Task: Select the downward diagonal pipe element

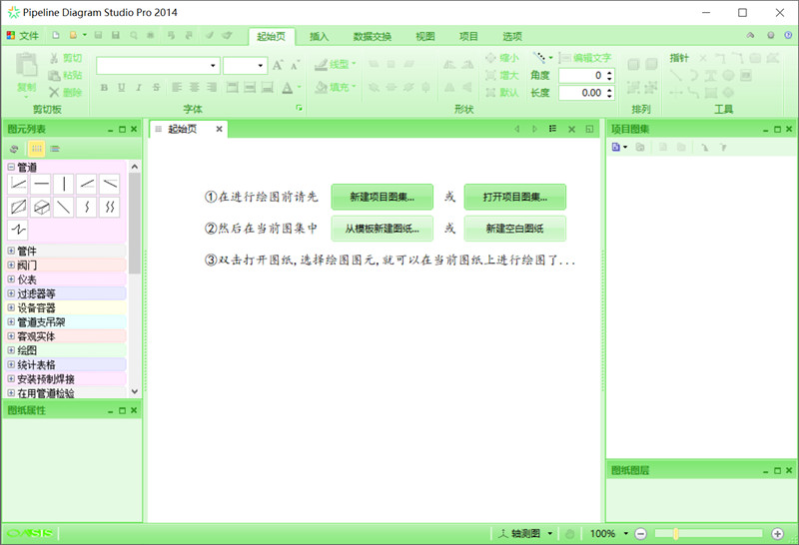Action: click(64, 207)
